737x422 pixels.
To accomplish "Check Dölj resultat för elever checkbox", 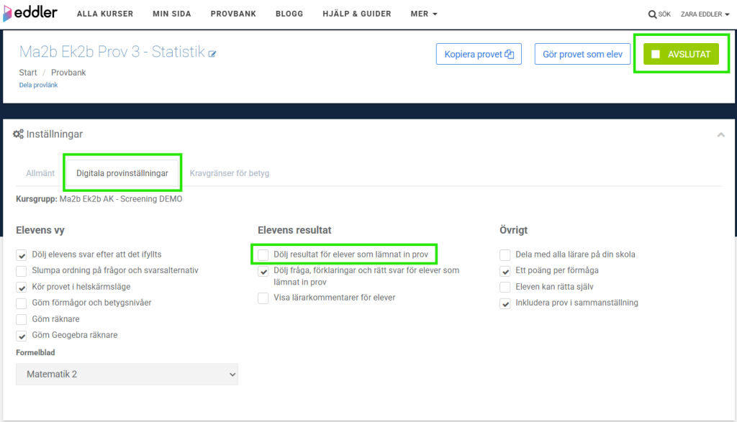I will point(263,254).
